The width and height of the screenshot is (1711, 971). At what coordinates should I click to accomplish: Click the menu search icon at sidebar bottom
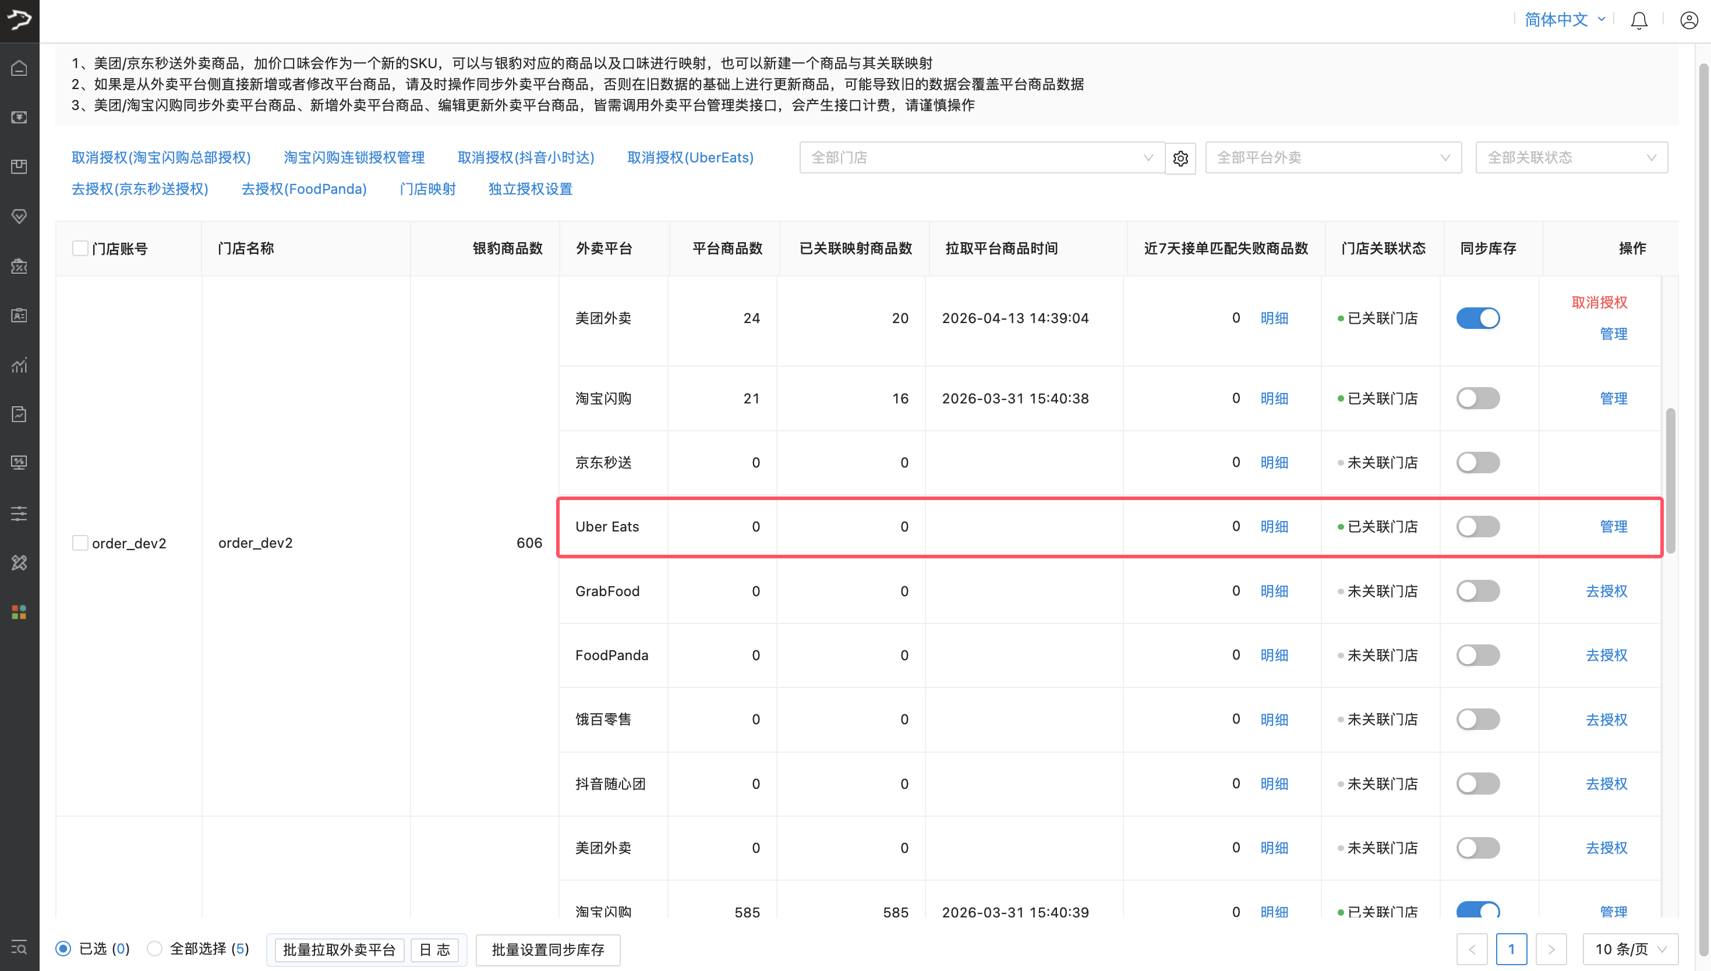19,947
